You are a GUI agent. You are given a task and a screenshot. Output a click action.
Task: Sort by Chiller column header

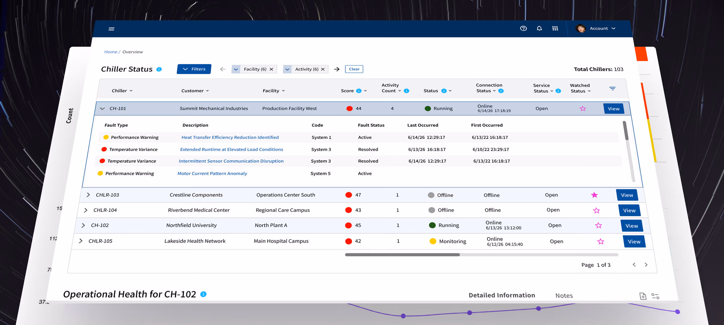tap(122, 91)
